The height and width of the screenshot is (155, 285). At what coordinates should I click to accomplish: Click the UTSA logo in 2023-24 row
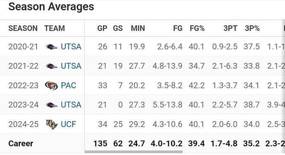[52, 105]
